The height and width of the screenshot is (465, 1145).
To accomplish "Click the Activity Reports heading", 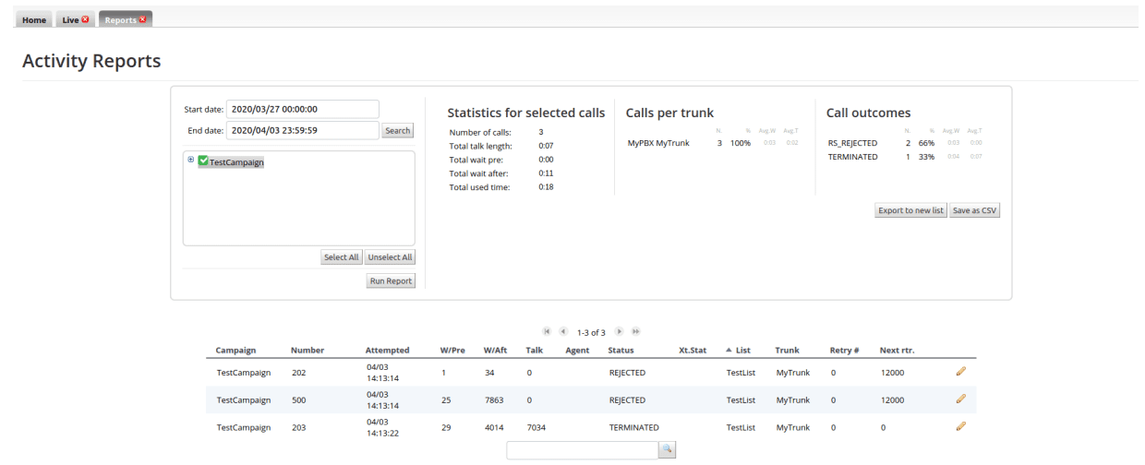I will click(91, 61).
